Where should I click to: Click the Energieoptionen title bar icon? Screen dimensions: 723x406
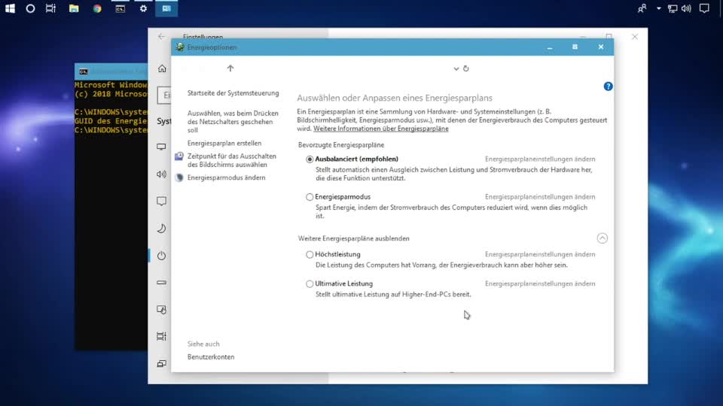[180, 47]
